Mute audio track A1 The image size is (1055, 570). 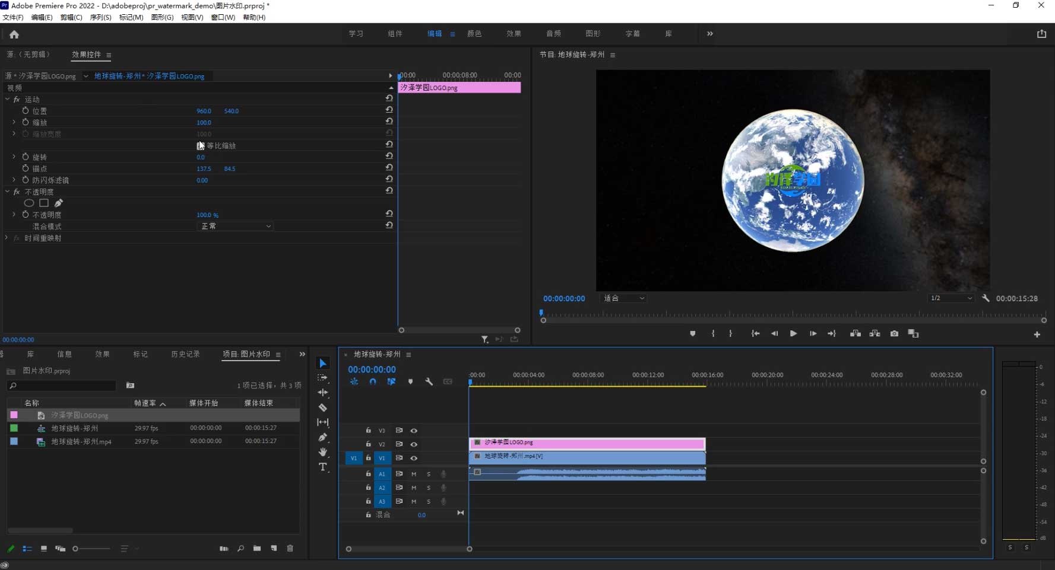pyautogui.click(x=414, y=474)
